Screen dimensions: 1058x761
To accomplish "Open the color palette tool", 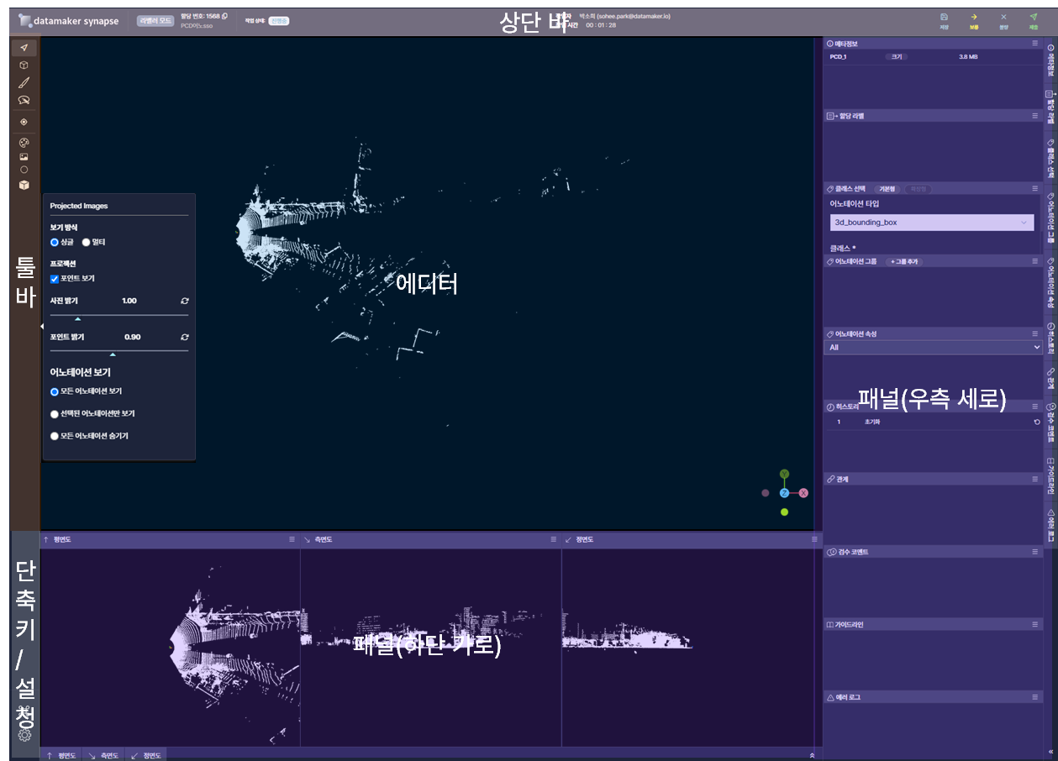I will coord(24,142).
